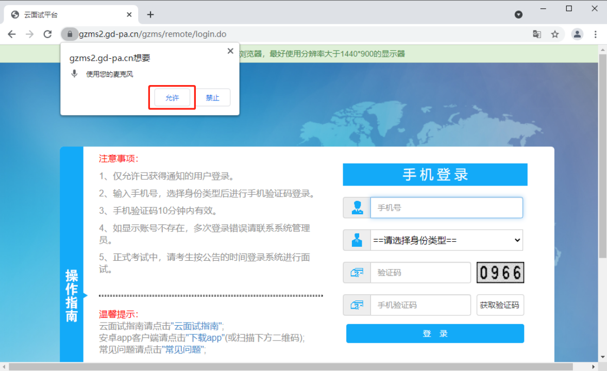Refresh the 0966 captcha image
The image size is (607, 371).
pos(500,273)
